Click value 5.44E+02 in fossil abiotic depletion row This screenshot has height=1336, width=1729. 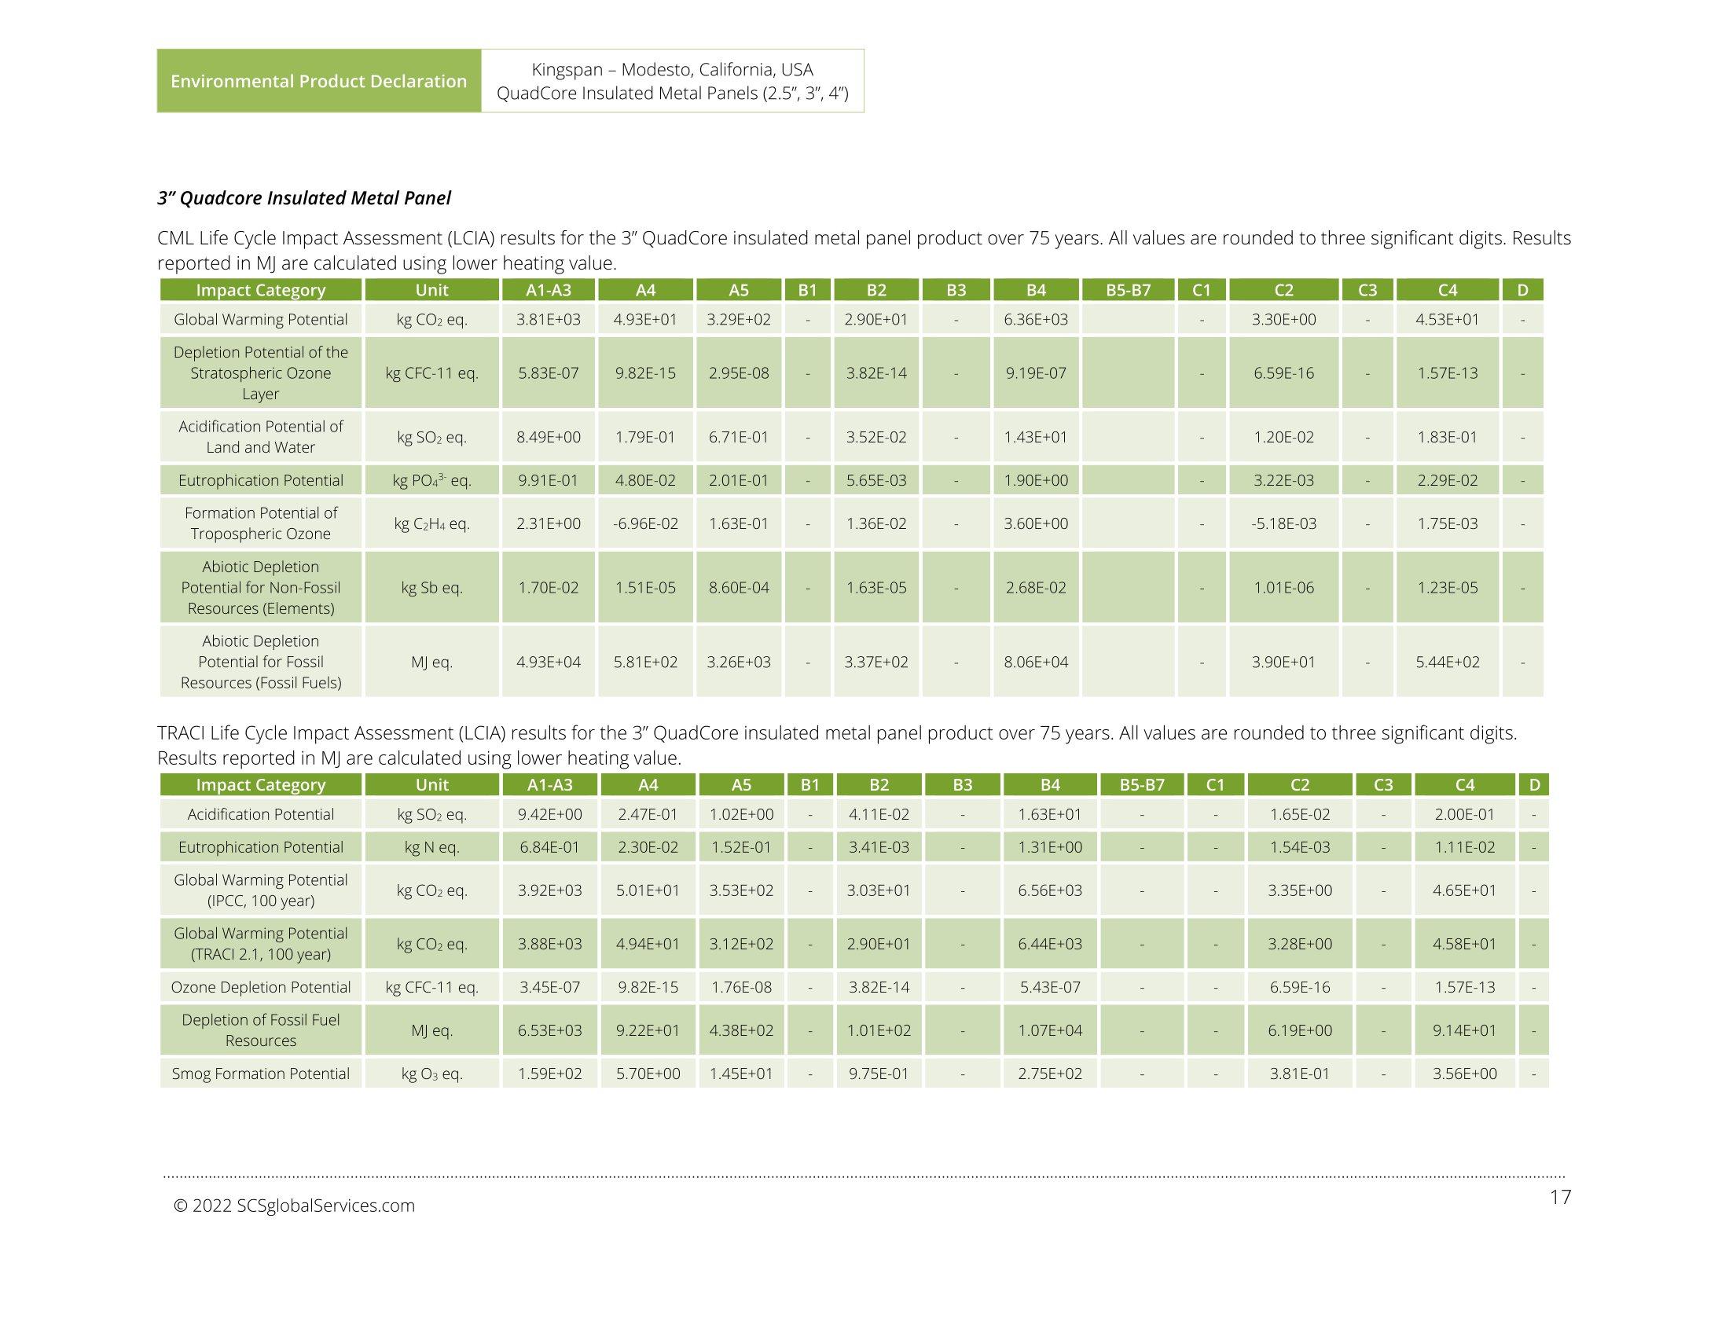[1447, 662]
